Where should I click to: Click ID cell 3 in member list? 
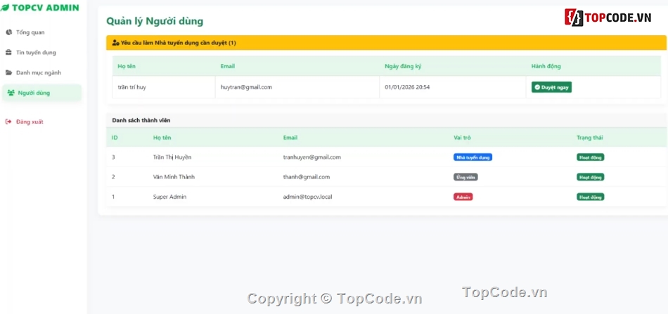pyautogui.click(x=113, y=157)
